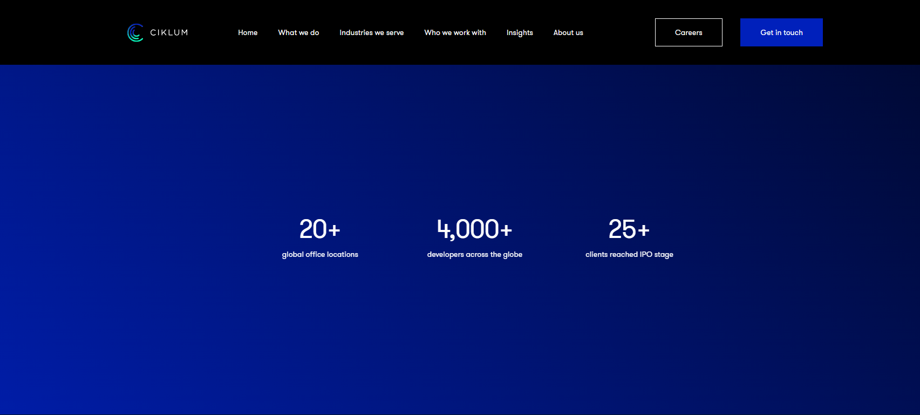The height and width of the screenshot is (415, 920).
Task: Click the global office locations text
Action: [x=320, y=254]
